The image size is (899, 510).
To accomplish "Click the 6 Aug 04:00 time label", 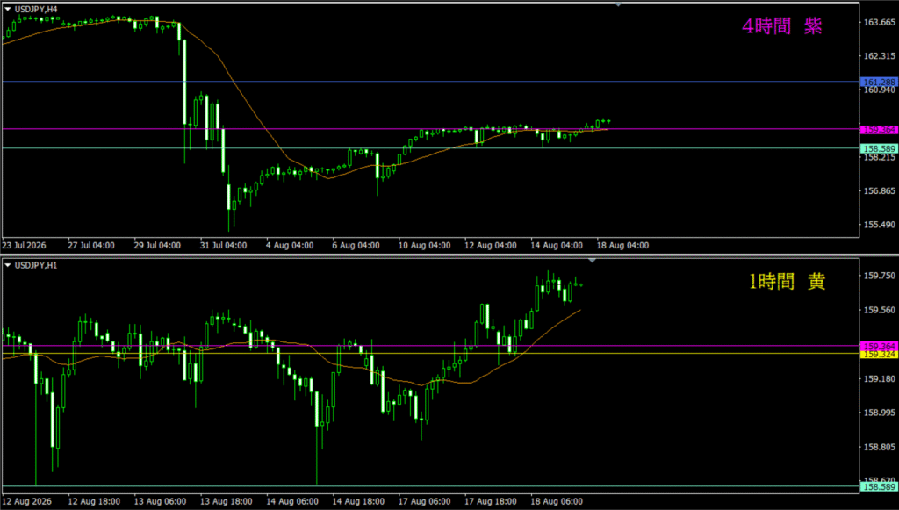I will point(356,245).
